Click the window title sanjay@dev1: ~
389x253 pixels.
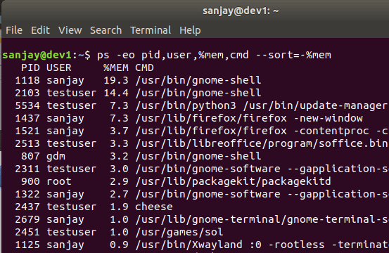point(241,11)
